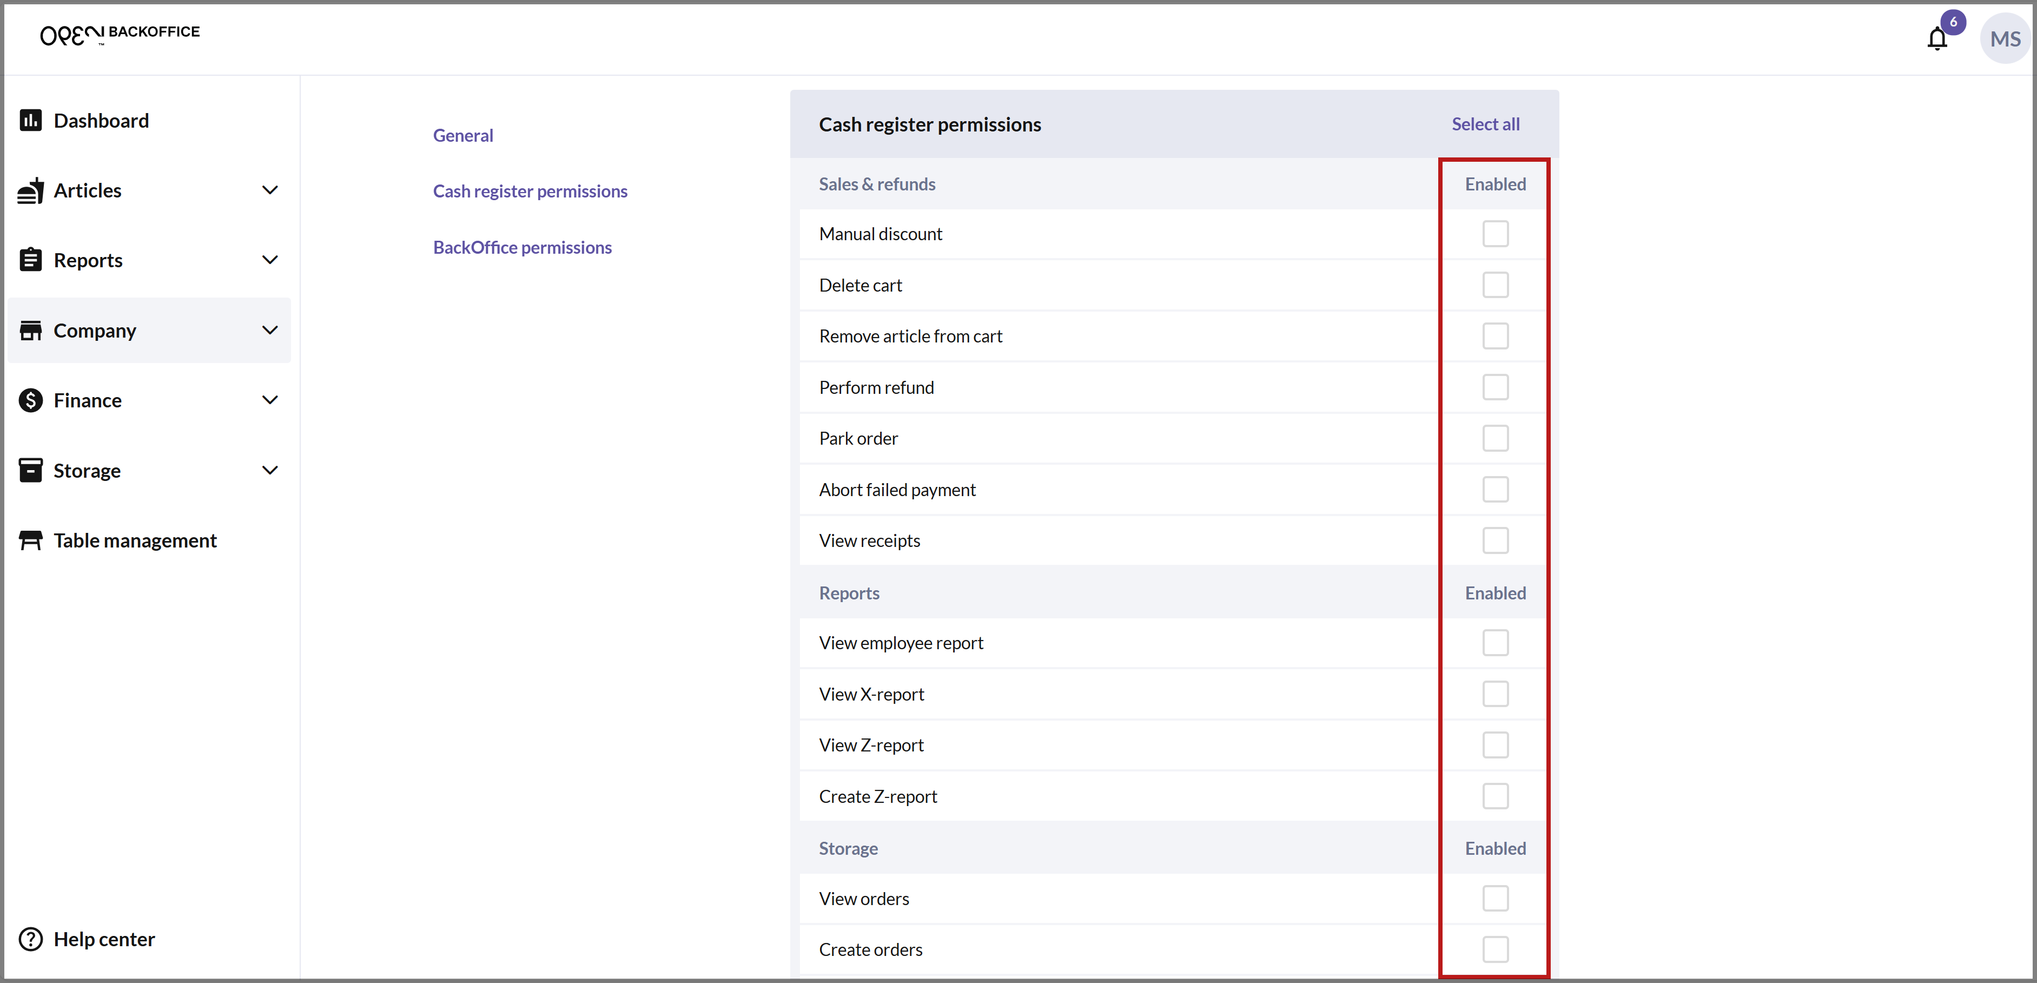The width and height of the screenshot is (2037, 983).
Task: Expand the Articles menu chevron
Action: click(270, 190)
